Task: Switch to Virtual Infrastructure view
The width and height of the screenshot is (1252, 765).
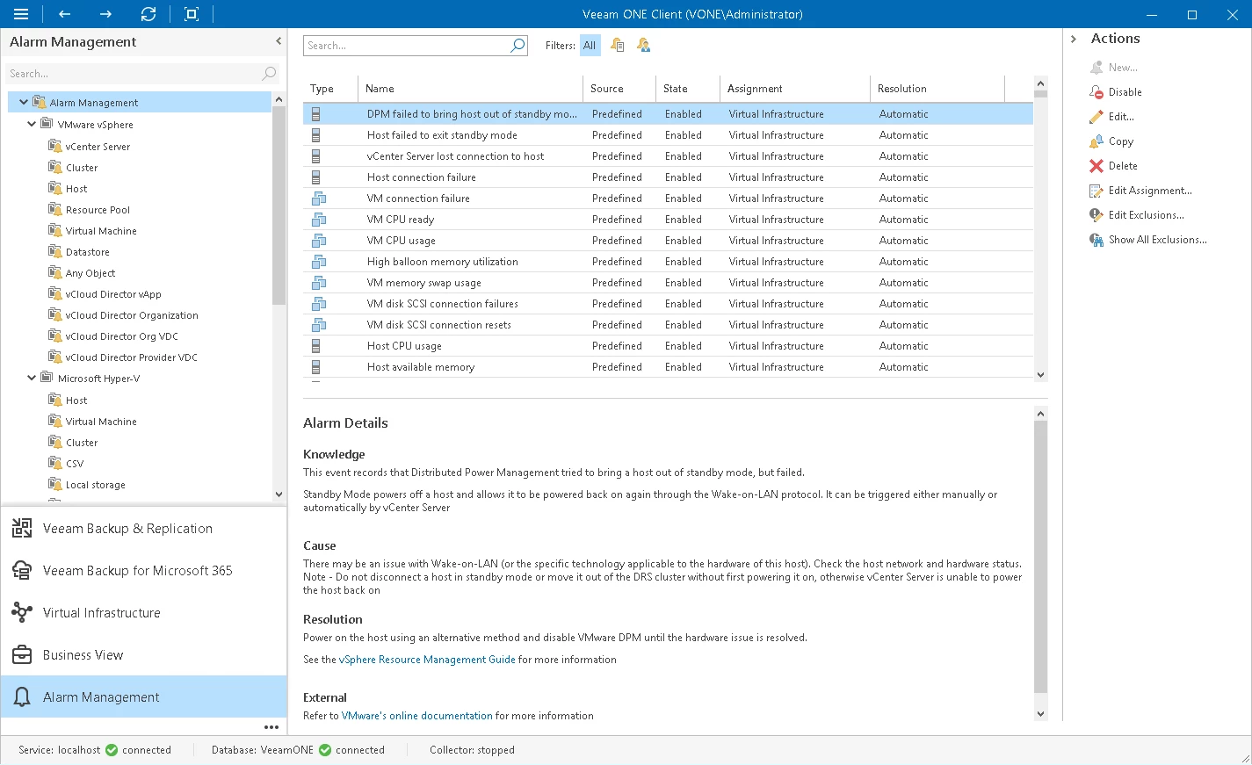Action: tap(101, 613)
